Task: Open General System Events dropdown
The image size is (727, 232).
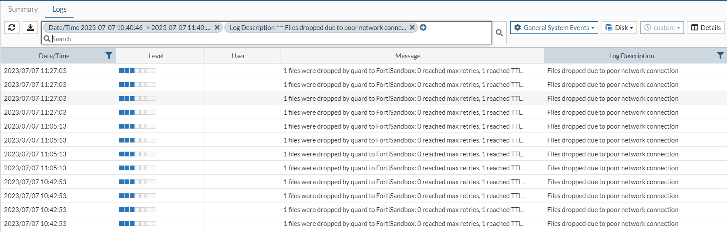Action: (x=554, y=27)
